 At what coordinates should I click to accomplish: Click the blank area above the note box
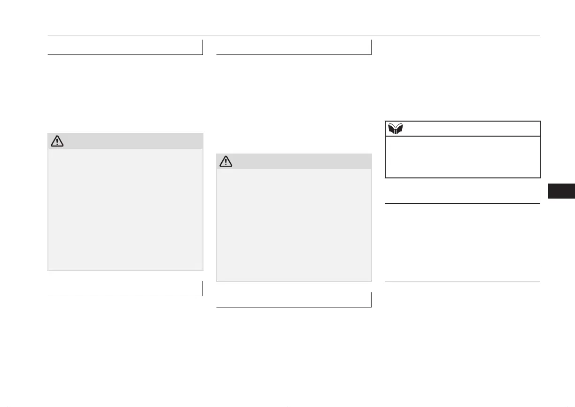(463, 80)
